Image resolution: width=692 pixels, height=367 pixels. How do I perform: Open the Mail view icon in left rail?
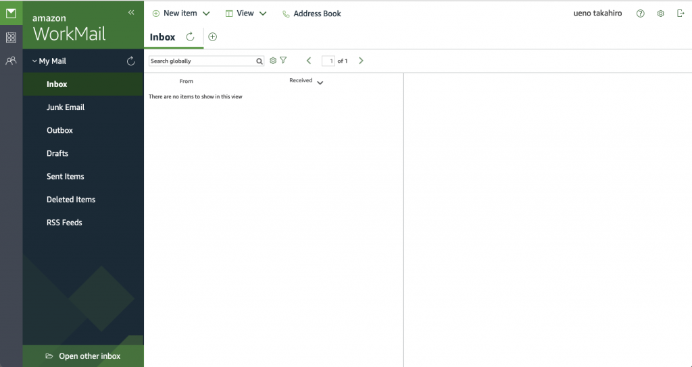tap(11, 13)
